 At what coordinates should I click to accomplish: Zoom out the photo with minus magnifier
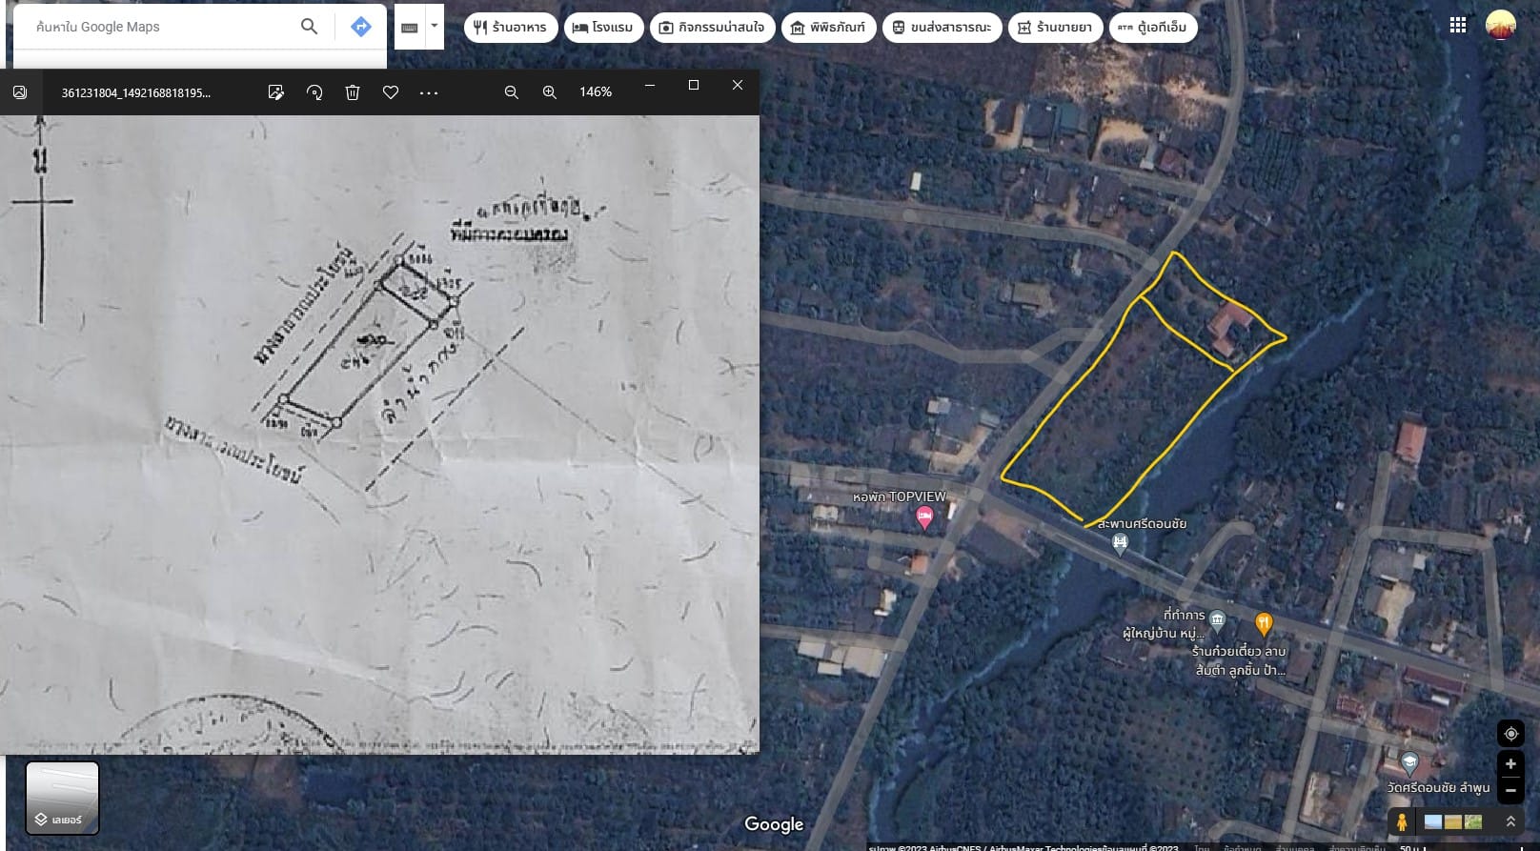(x=512, y=92)
